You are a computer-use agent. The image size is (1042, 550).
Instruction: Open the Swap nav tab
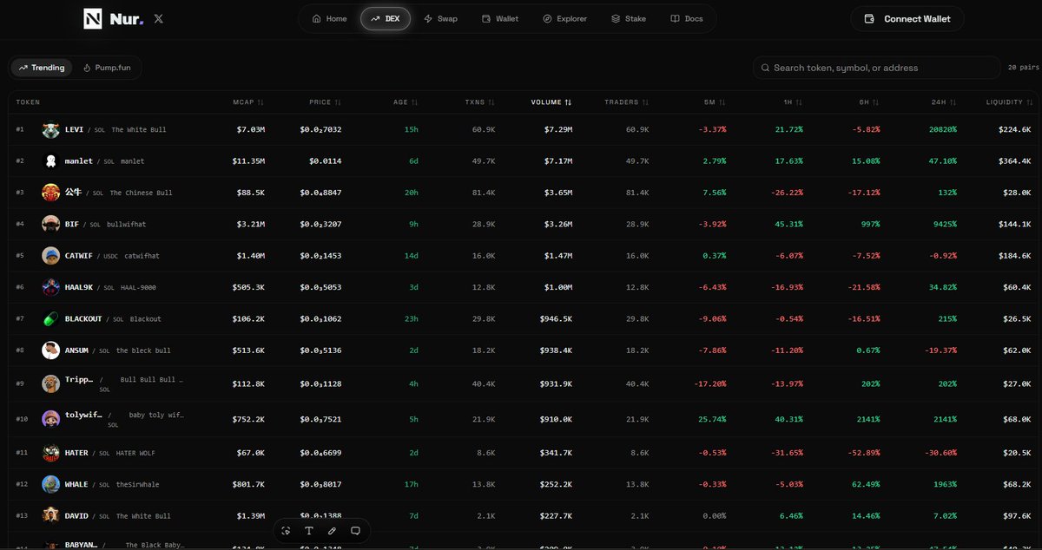click(440, 18)
